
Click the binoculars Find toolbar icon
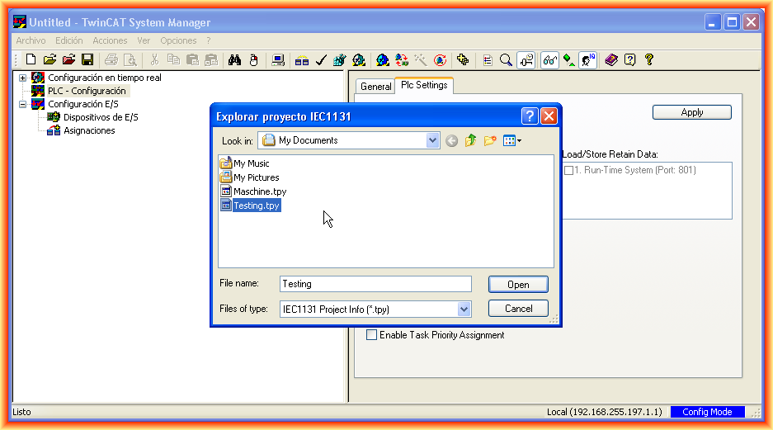(234, 59)
